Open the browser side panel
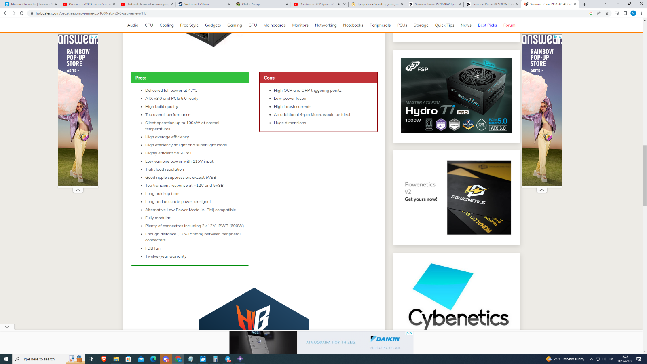Image resolution: width=647 pixels, height=364 pixels. [x=625, y=13]
